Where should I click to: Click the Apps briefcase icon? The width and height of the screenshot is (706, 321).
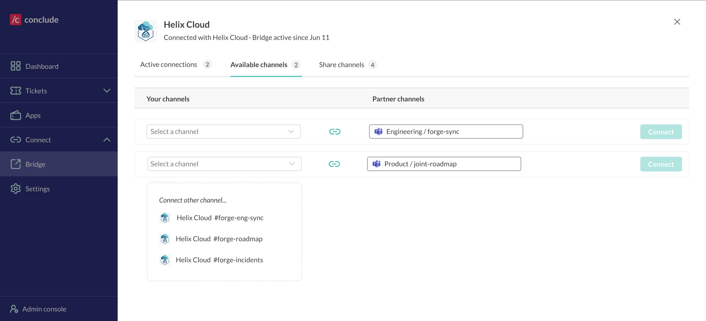[x=15, y=115]
